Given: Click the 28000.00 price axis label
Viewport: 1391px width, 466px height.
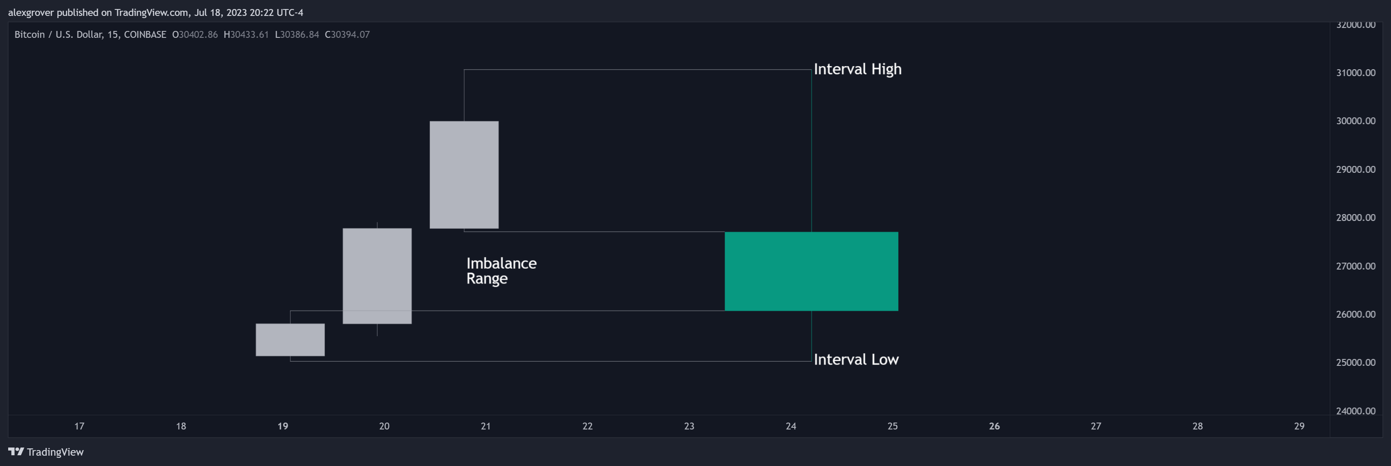Looking at the screenshot, I should point(1355,218).
